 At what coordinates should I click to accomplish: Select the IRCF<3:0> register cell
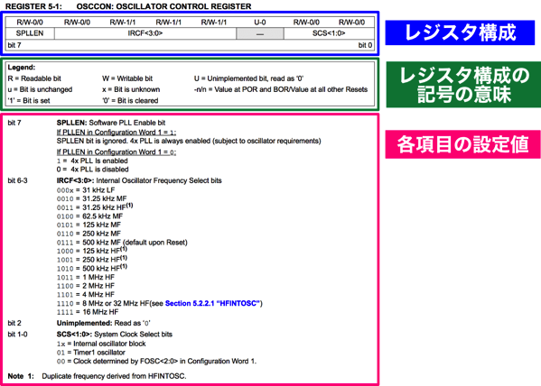tap(145, 33)
